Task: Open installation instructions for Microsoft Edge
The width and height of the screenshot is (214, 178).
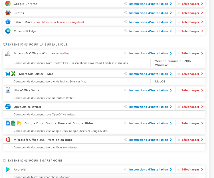Action: tap(150, 31)
